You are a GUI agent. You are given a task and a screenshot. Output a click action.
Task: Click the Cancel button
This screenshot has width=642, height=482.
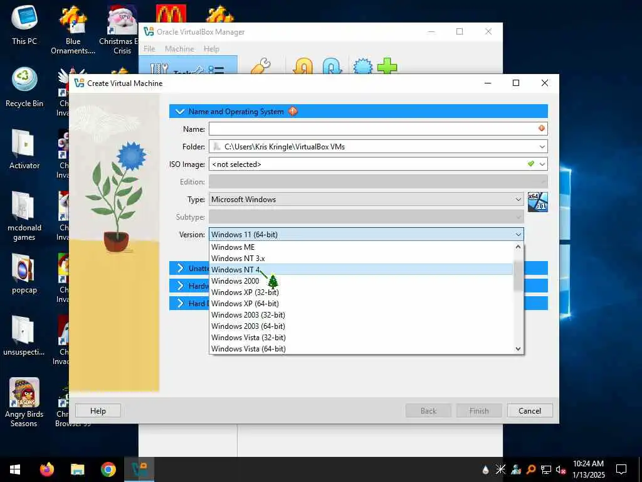click(x=530, y=410)
